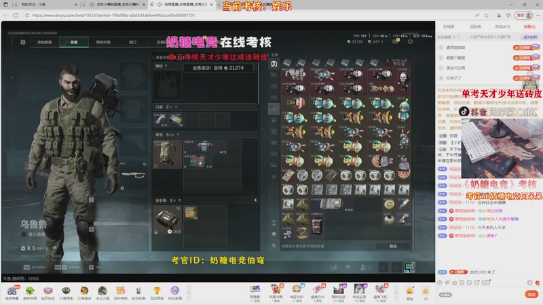This screenshot has width=543, height=305.
Task: Send the 盛典飞机 gift
Action: click(380, 293)
